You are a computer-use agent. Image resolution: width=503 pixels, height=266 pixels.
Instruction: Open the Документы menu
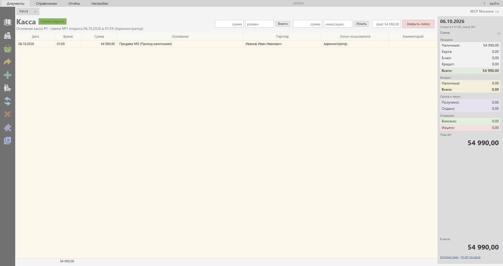[x=16, y=3]
